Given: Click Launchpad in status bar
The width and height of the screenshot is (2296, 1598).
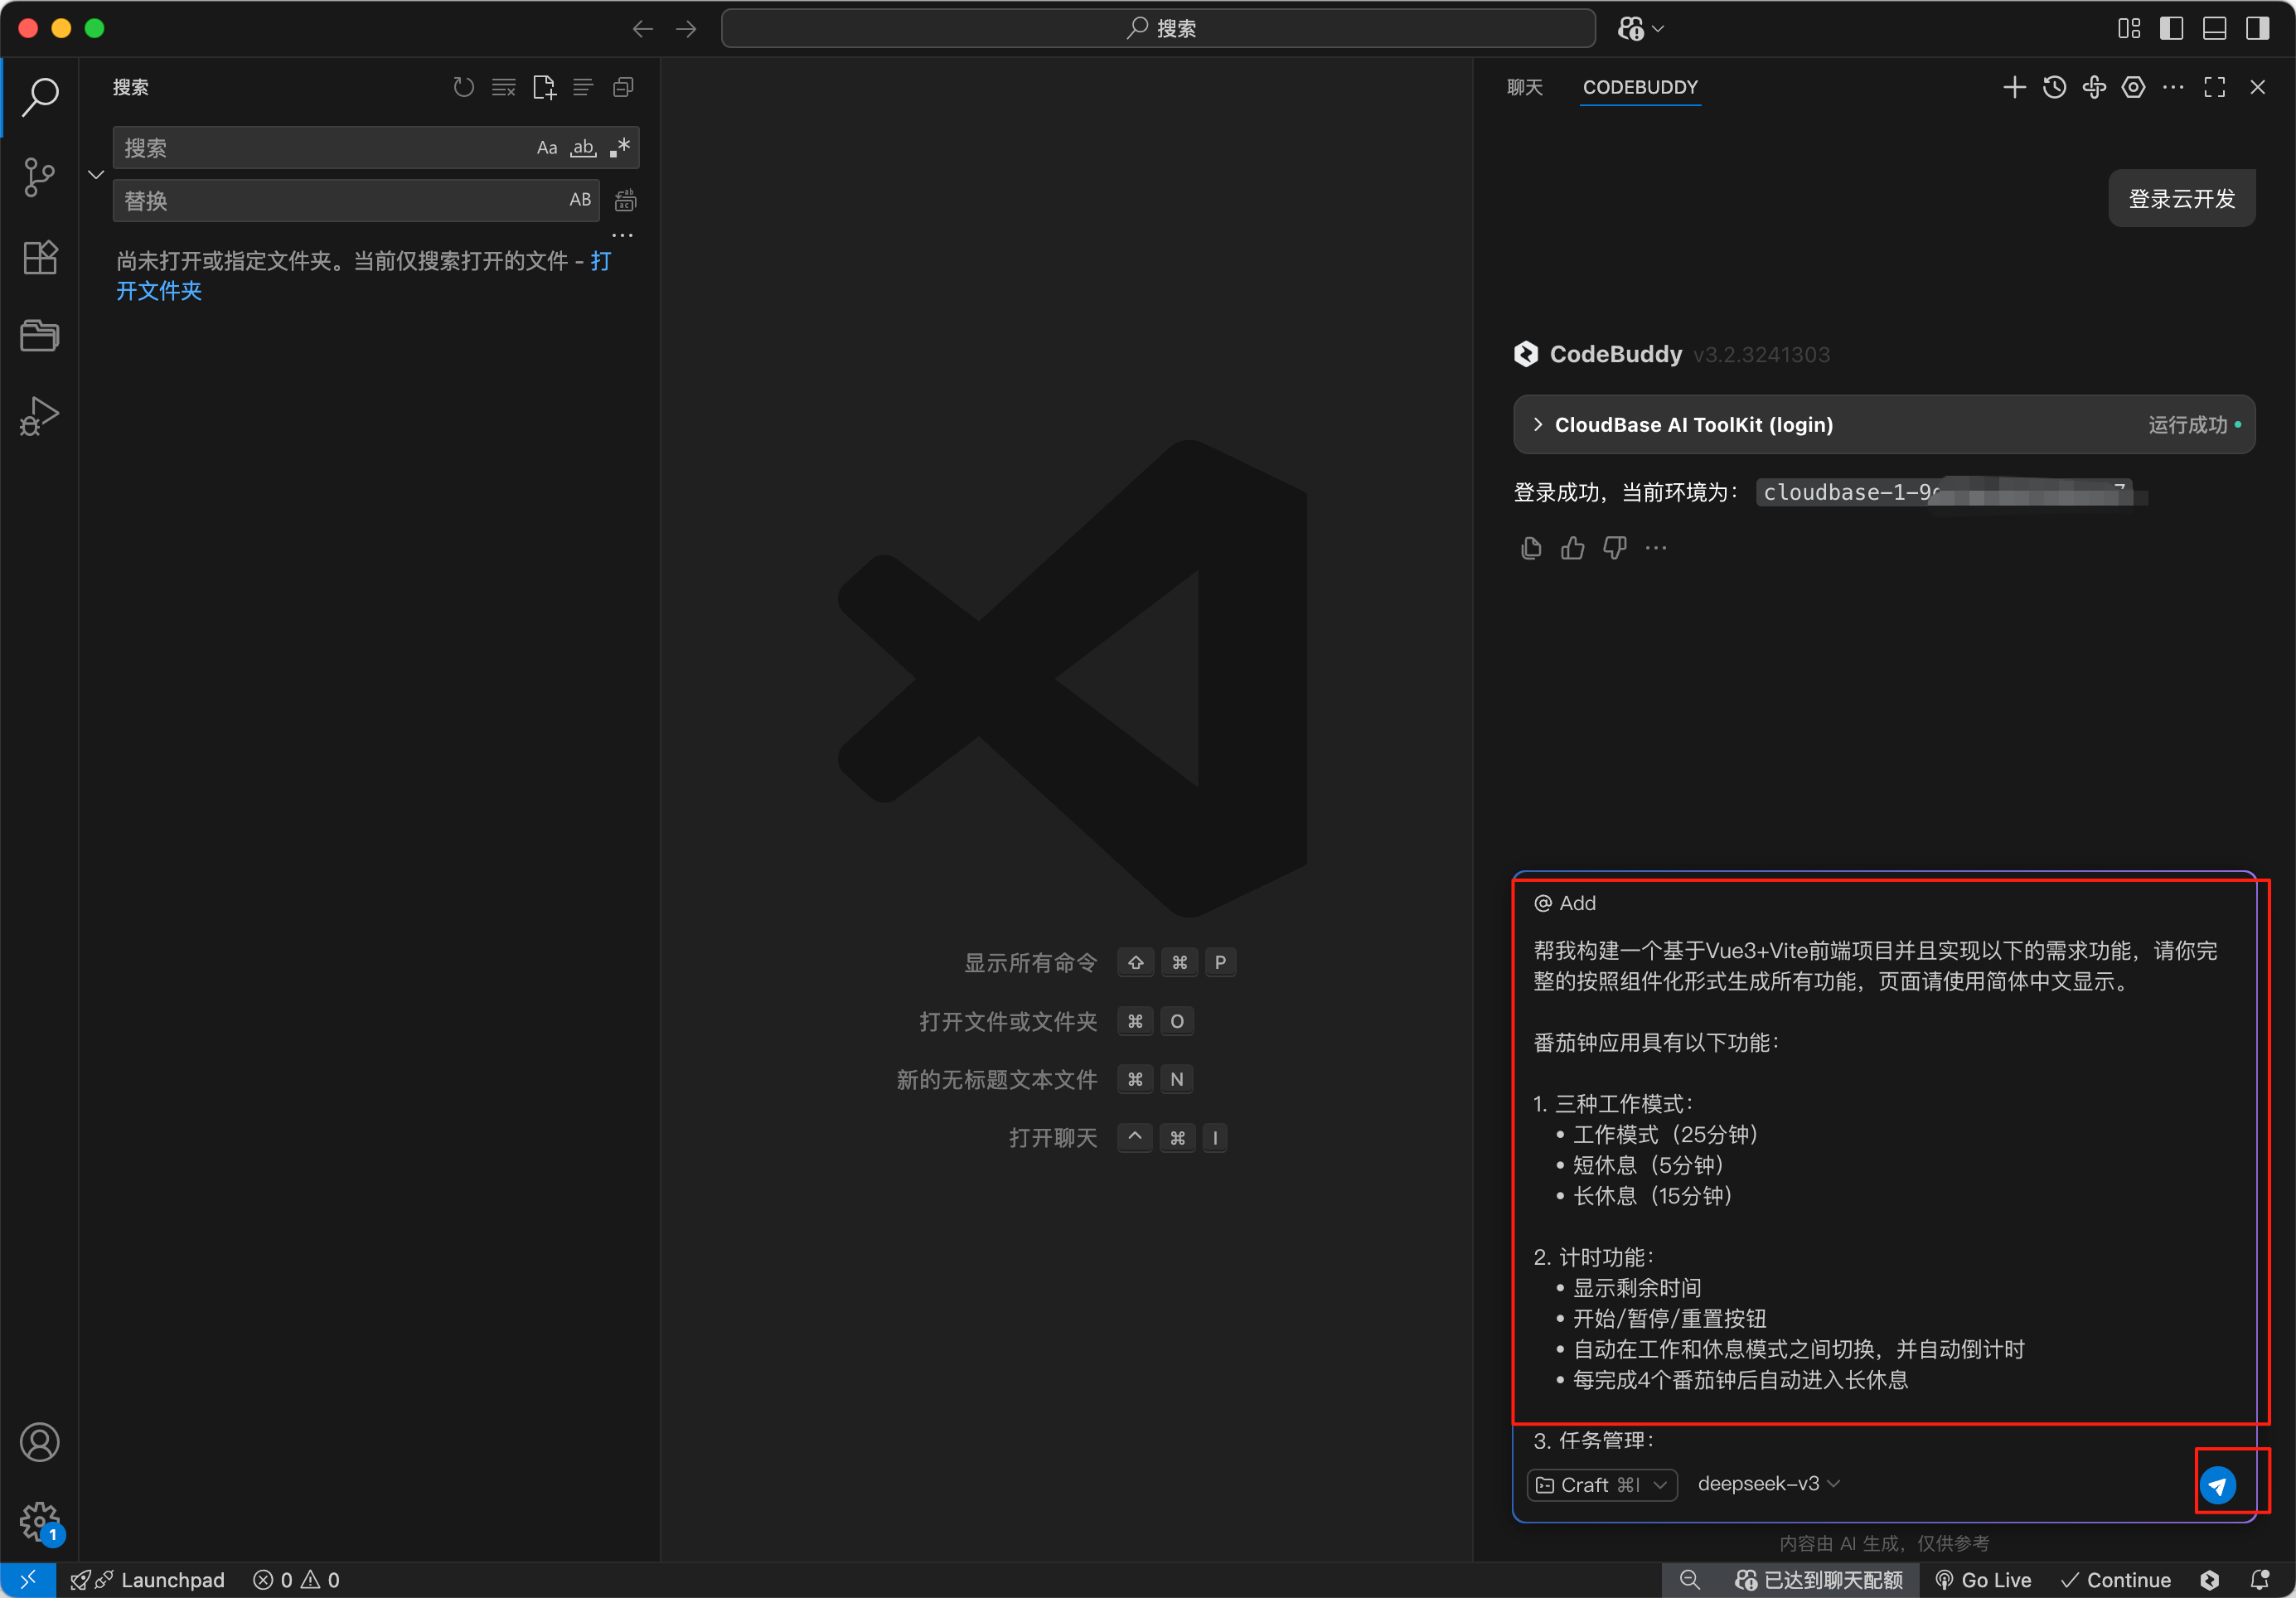Looking at the screenshot, I should (x=148, y=1580).
